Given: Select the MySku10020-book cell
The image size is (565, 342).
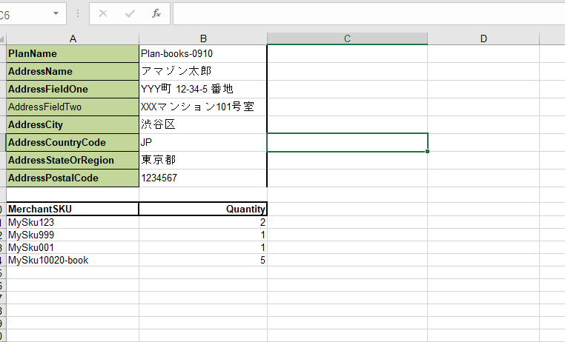Looking at the screenshot, I should coord(73,260).
